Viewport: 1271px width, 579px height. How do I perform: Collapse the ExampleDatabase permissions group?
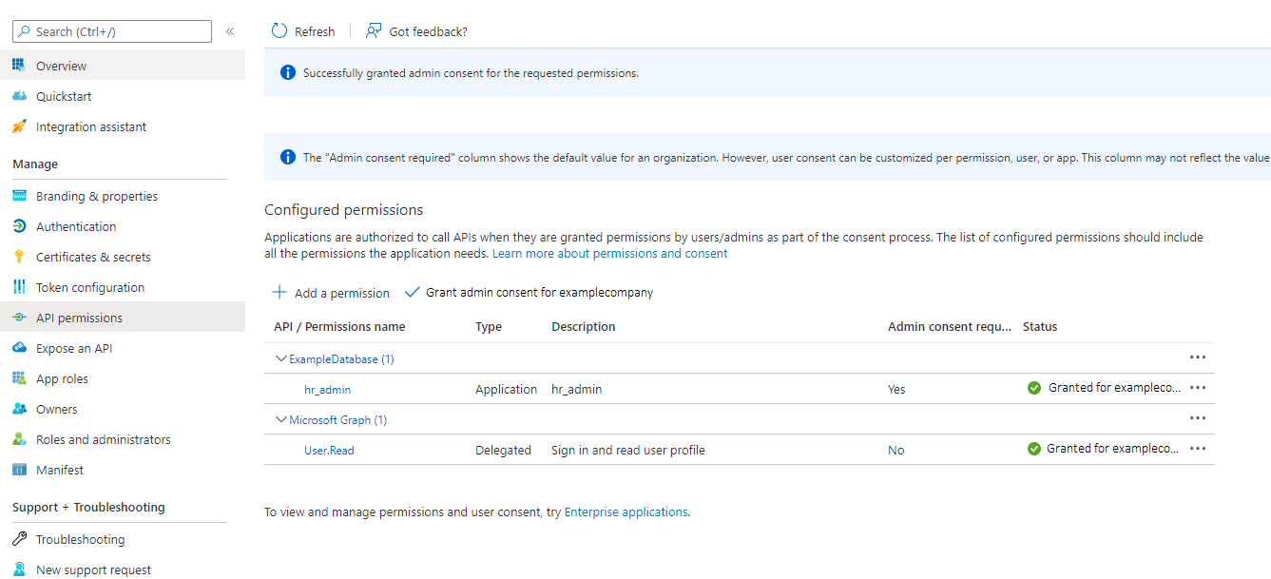click(x=280, y=358)
